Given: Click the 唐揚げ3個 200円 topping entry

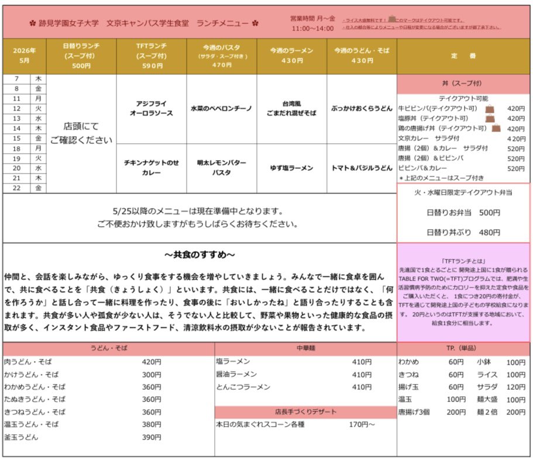Looking at the screenshot, I should click(x=432, y=412).
